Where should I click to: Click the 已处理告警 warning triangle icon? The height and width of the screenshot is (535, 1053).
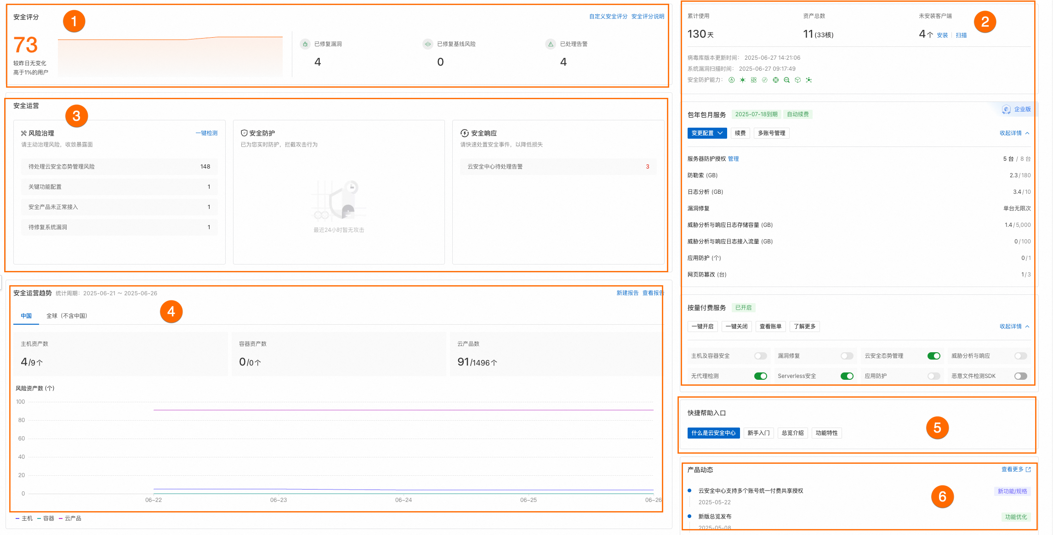pos(551,44)
